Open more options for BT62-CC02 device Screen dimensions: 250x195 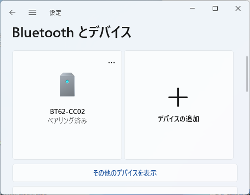point(112,63)
